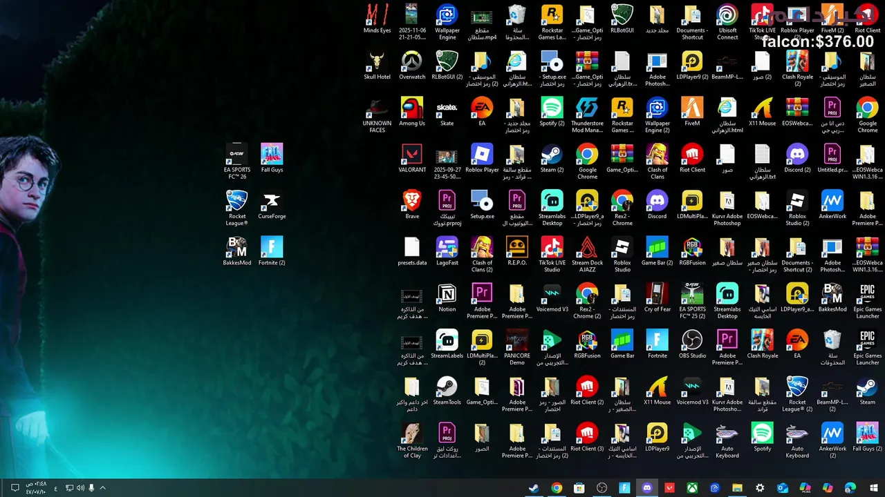Viewport: 885px width, 497px height.
Task: Launch the OBS Studio desktop shortcut
Action: click(x=692, y=344)
